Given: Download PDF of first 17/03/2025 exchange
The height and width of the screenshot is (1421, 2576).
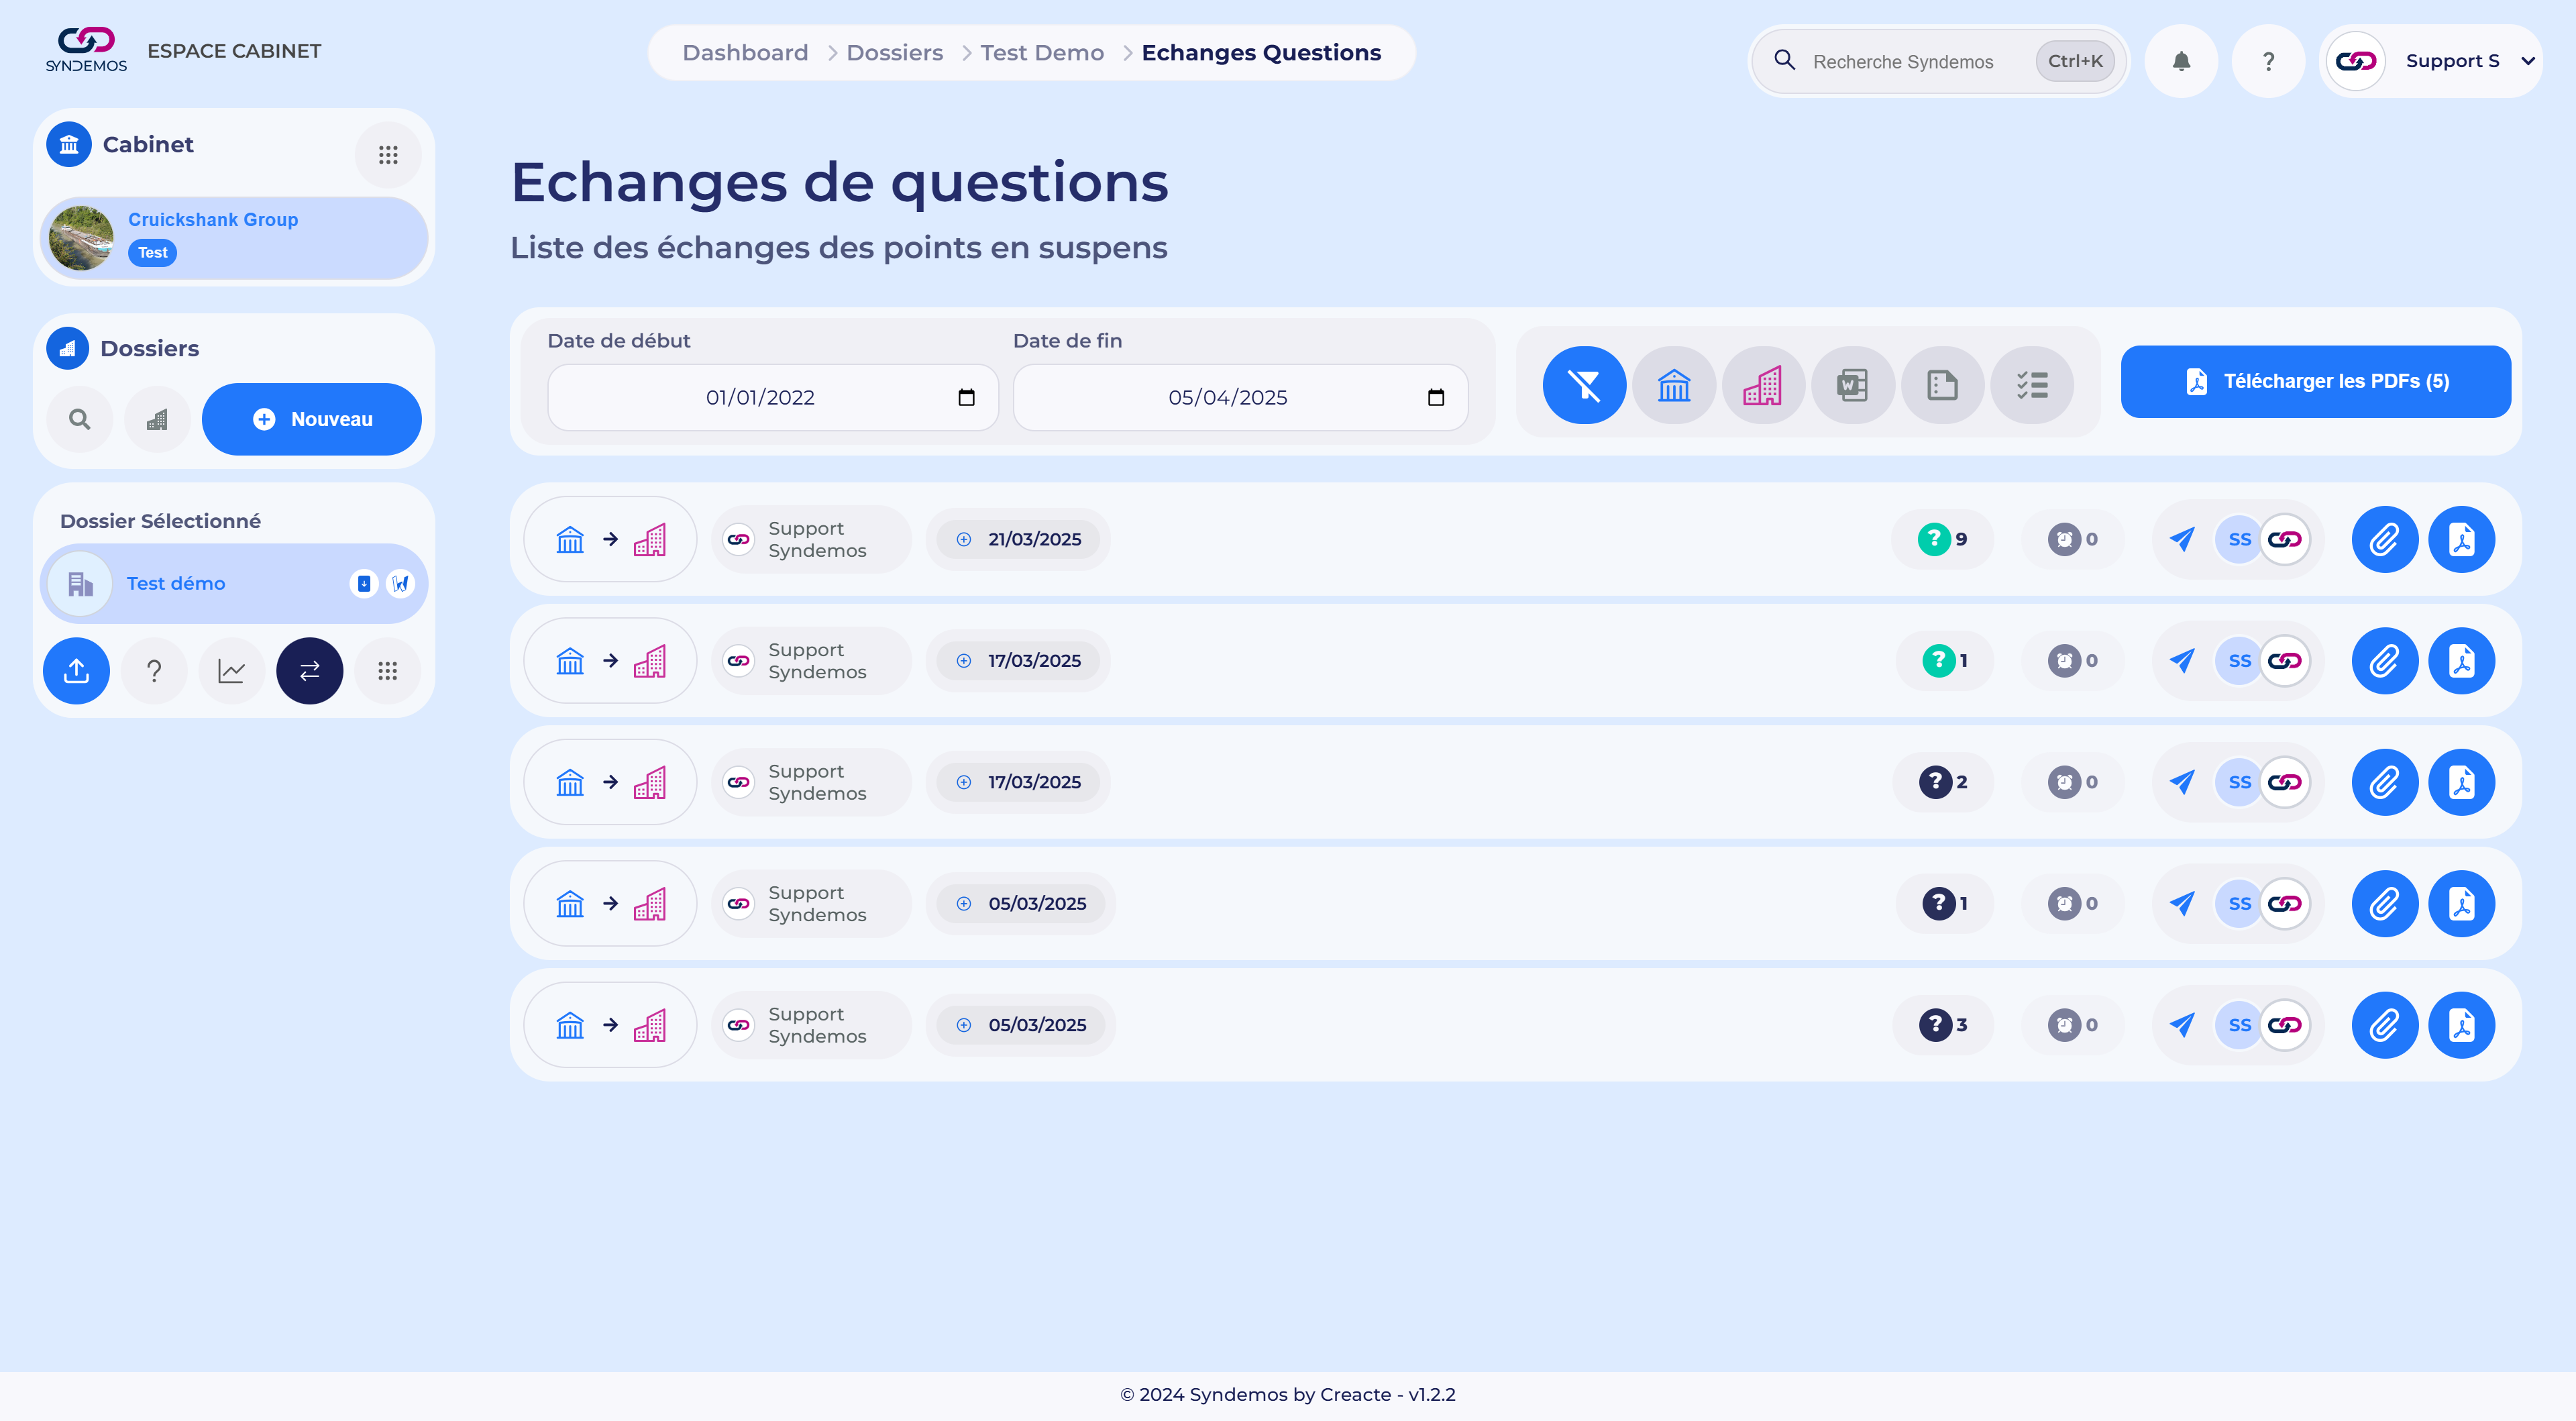Looking at the screenshot, I should (2461, 661).
